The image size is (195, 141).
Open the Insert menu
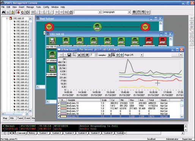pyautogui.click(x=22, y=7)
